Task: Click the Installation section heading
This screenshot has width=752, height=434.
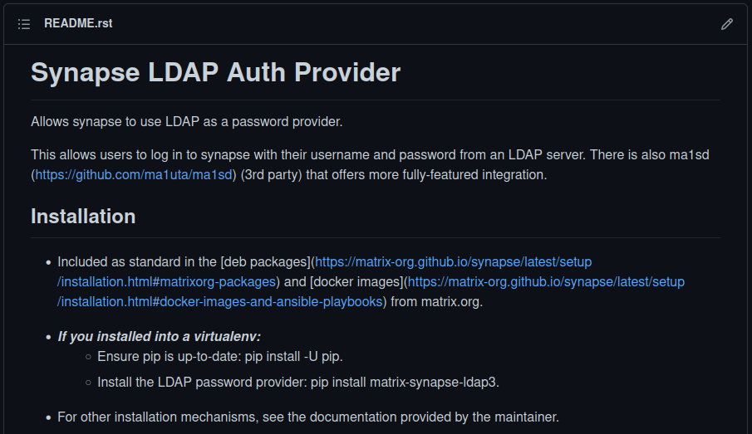Action: 83,217
